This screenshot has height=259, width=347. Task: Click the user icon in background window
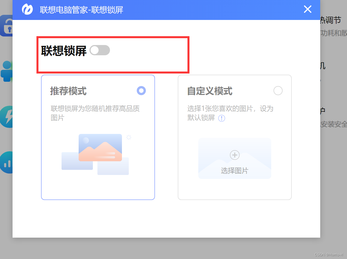(x=6, y=71)
